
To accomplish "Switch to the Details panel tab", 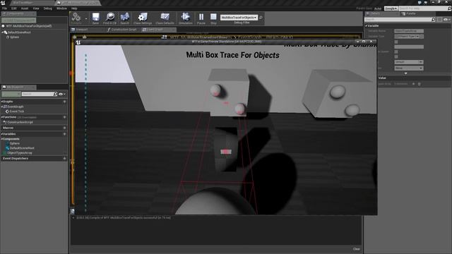I will [382, 13].
